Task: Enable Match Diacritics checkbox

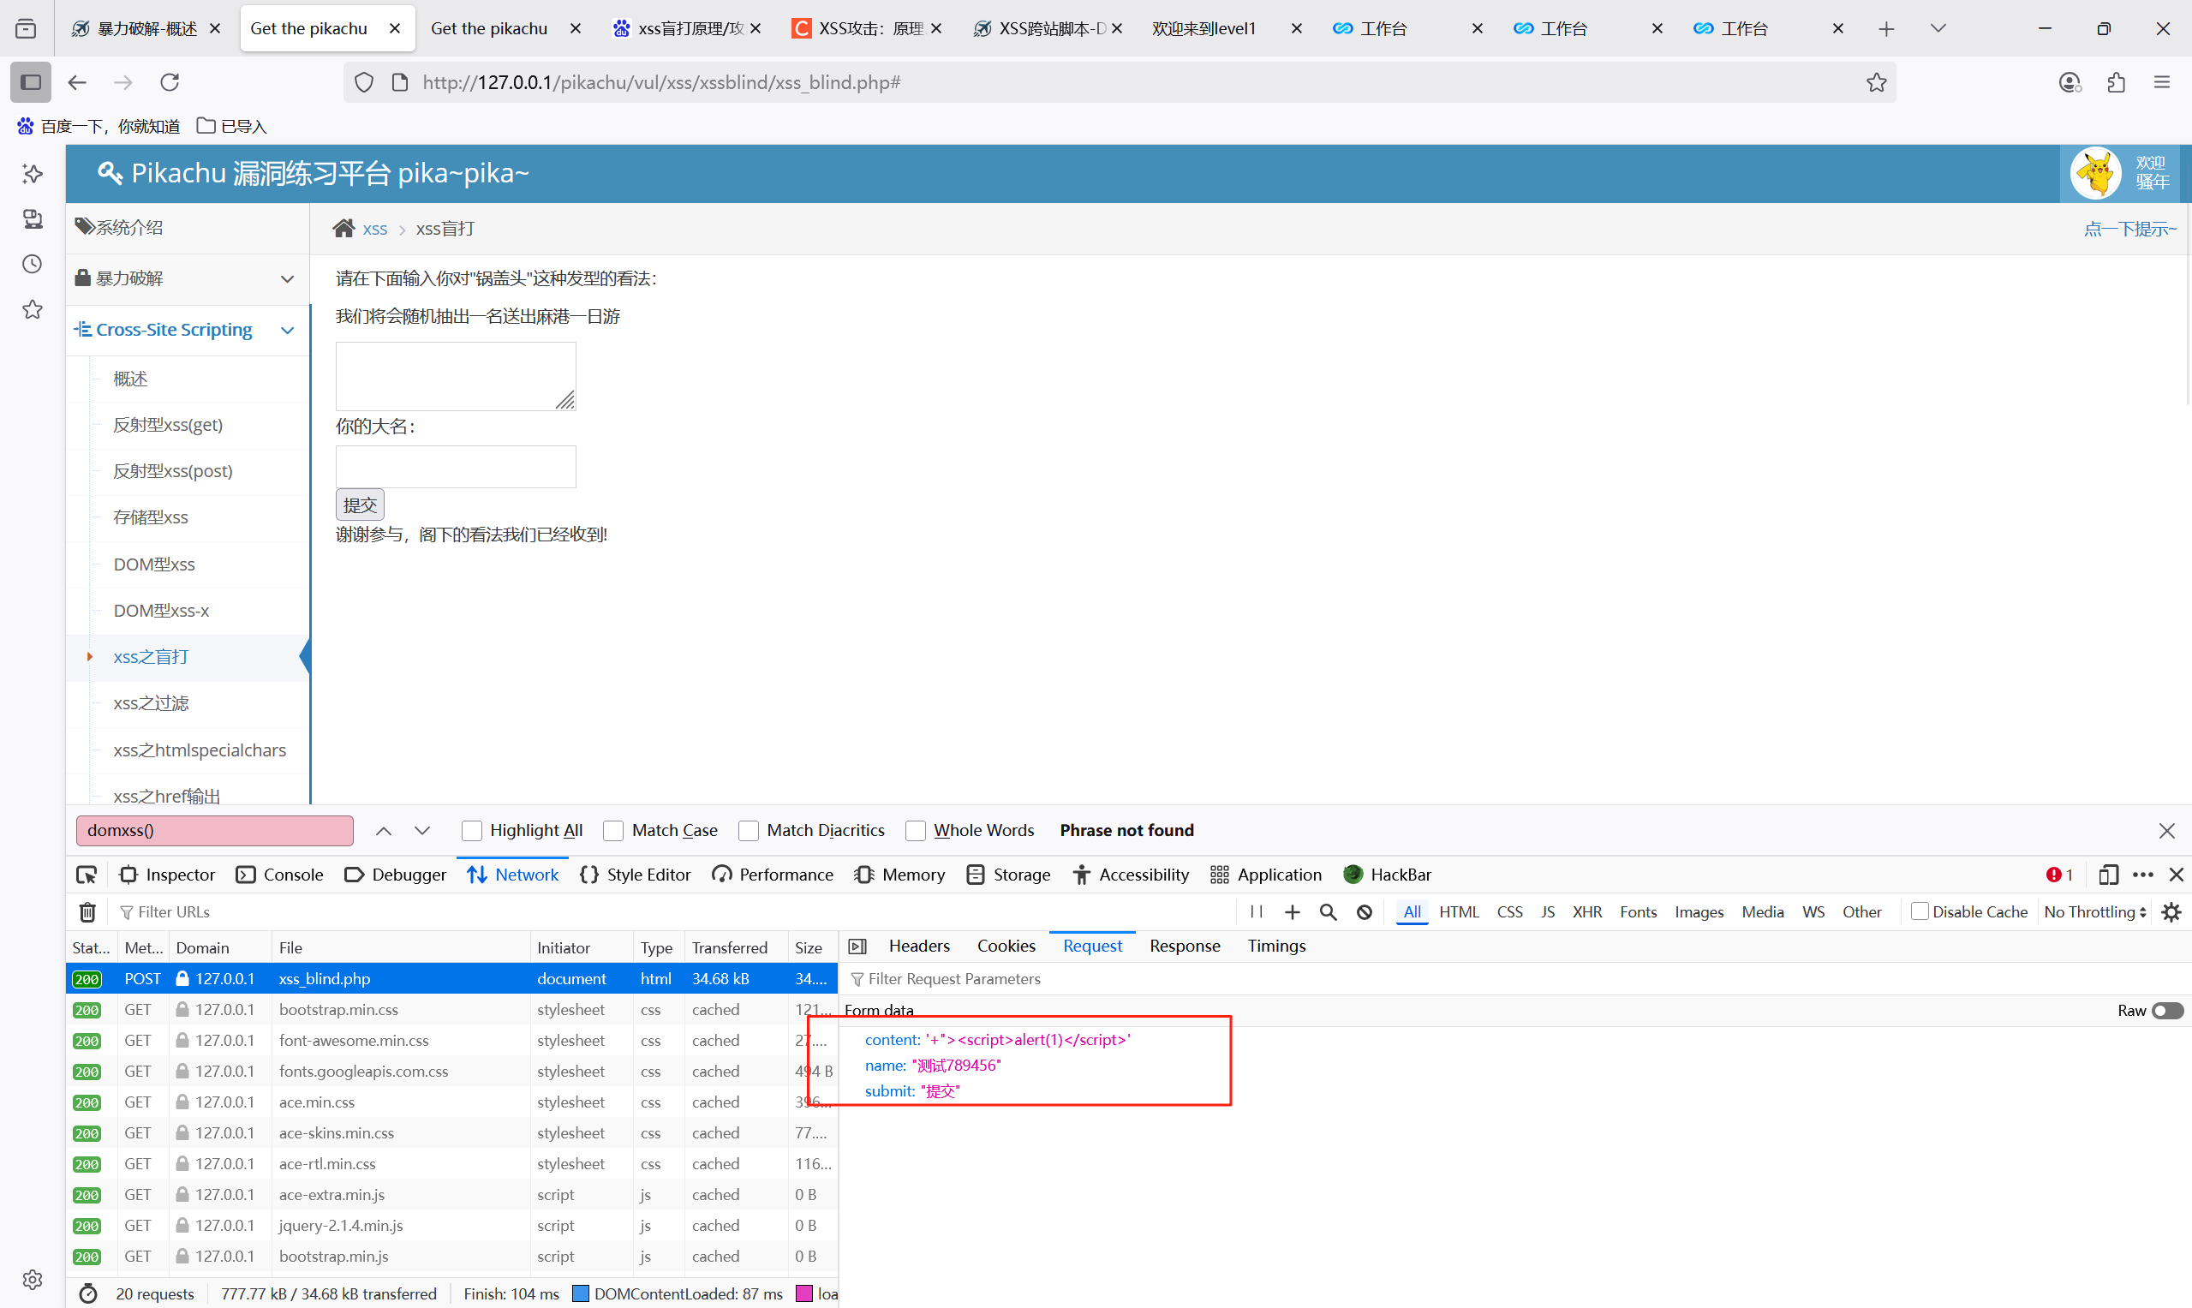Action: (749, 830)
